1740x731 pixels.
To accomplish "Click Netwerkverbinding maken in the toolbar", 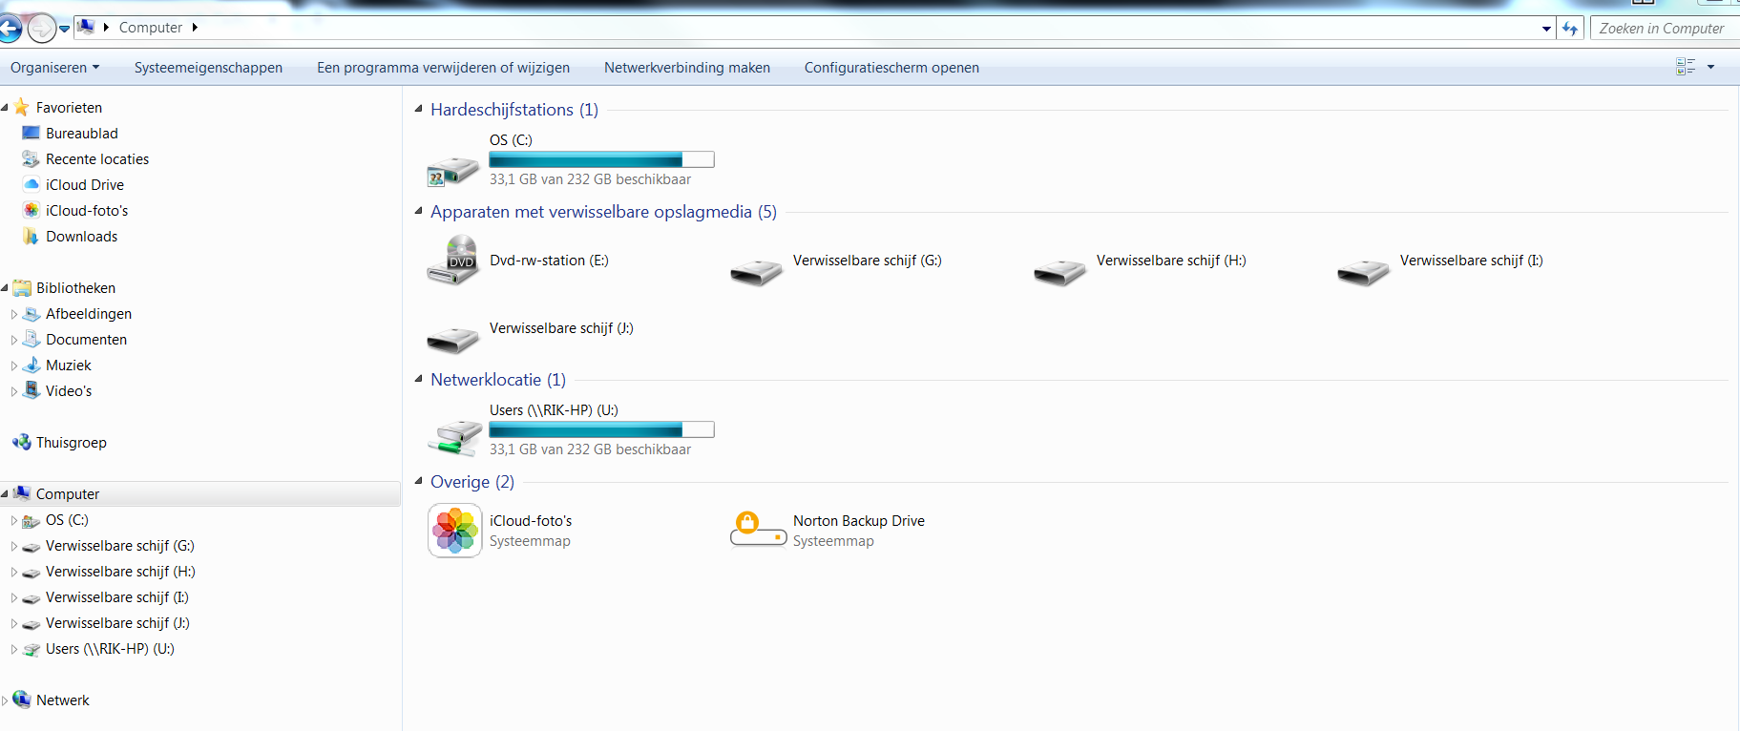I will tap(687, 68).
